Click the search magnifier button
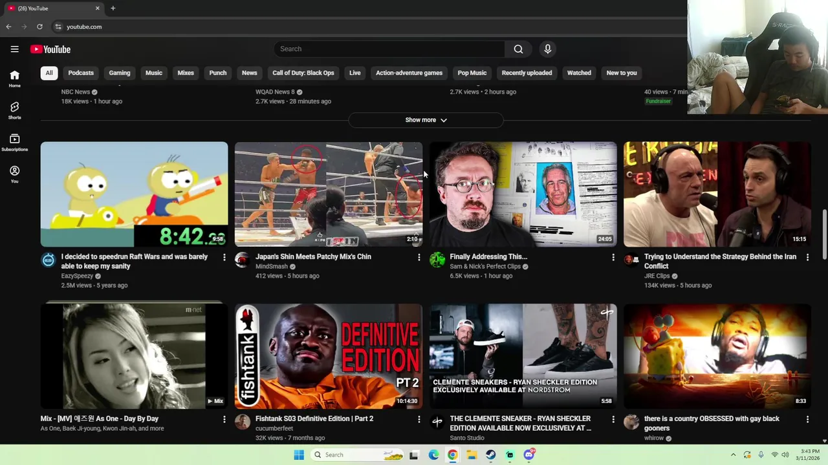 [518, 49]
